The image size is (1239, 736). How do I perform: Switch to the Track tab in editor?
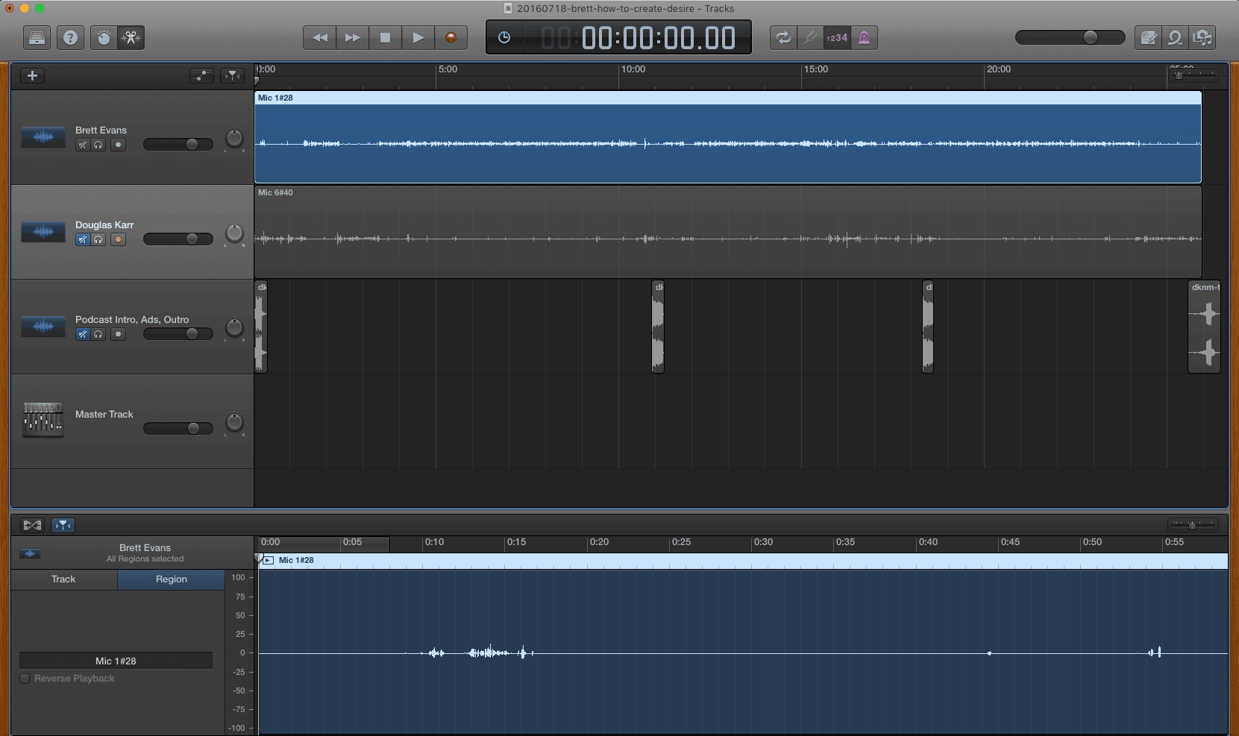click(63, 579)
